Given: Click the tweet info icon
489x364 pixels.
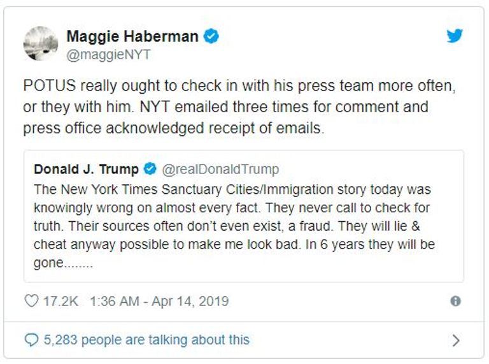Looking at the screenshot, I should [455, 302].
